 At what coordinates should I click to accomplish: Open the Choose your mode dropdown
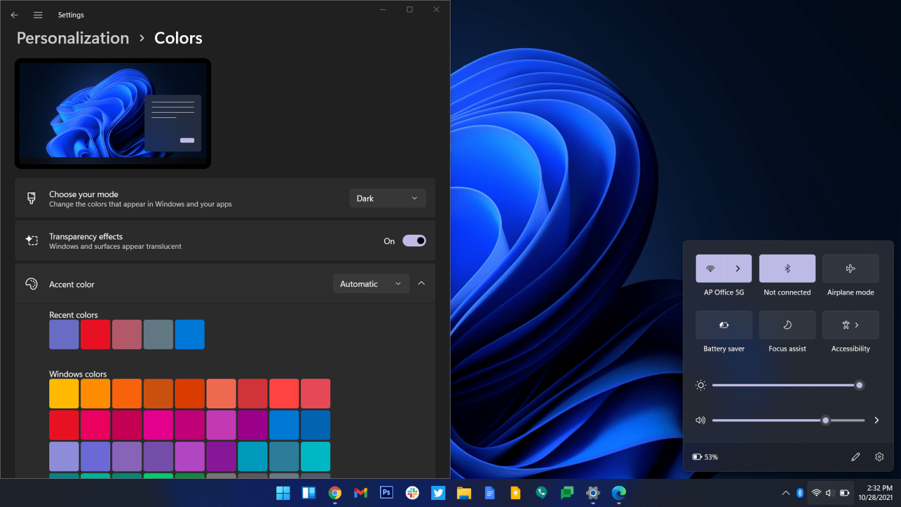[387, 198]
